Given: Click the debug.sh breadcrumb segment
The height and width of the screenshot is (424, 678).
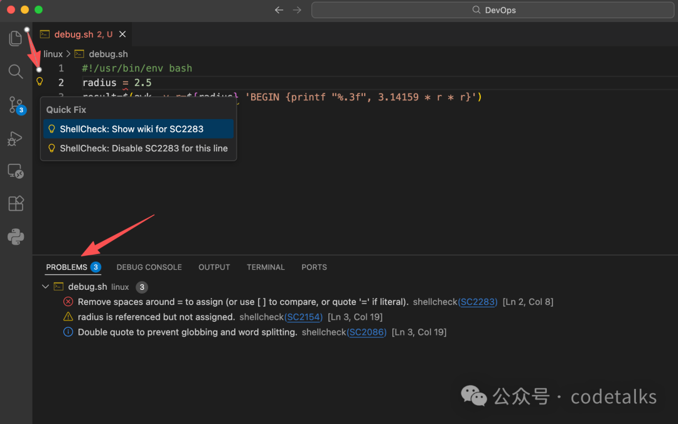Looking at the screenshot, I should click(108, 54).
